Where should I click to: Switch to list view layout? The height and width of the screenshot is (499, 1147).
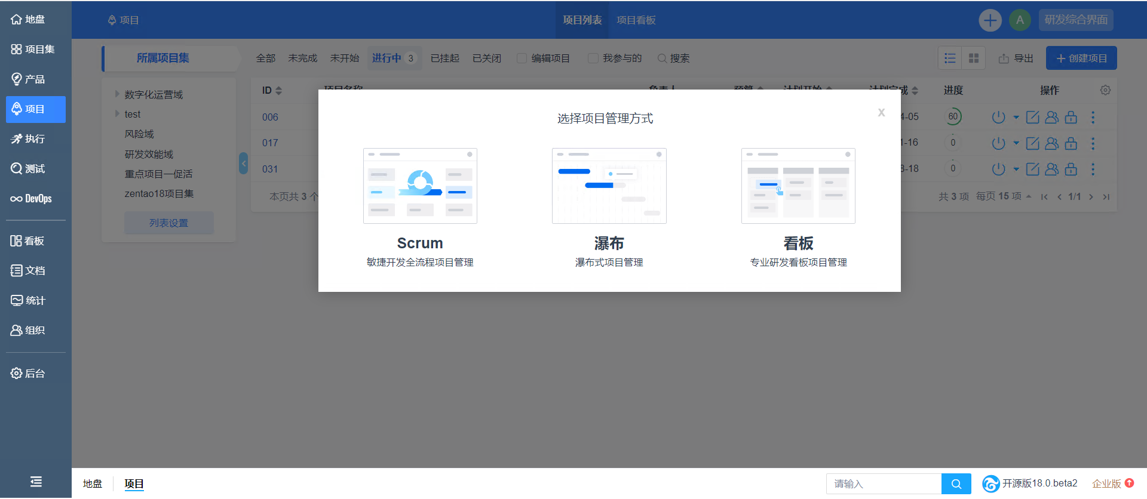(950, 58)
